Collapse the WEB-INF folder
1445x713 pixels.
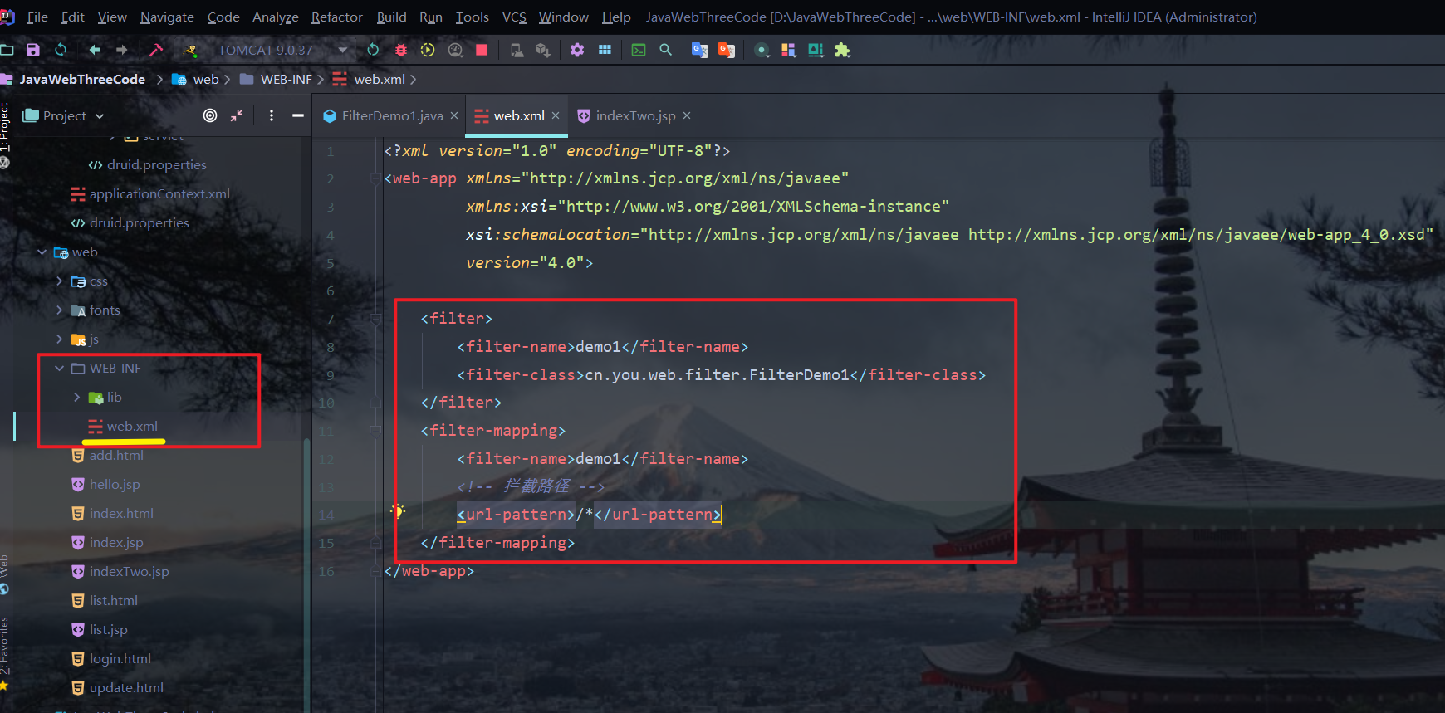(x=59, y=369)
